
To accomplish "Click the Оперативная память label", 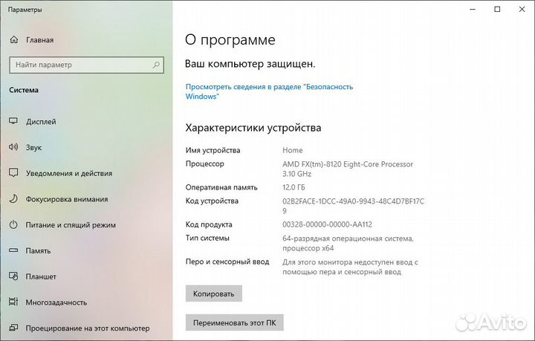I will [x=221, y=187].
